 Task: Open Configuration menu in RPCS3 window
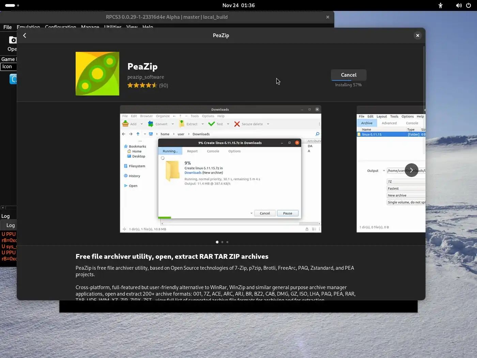60,27
